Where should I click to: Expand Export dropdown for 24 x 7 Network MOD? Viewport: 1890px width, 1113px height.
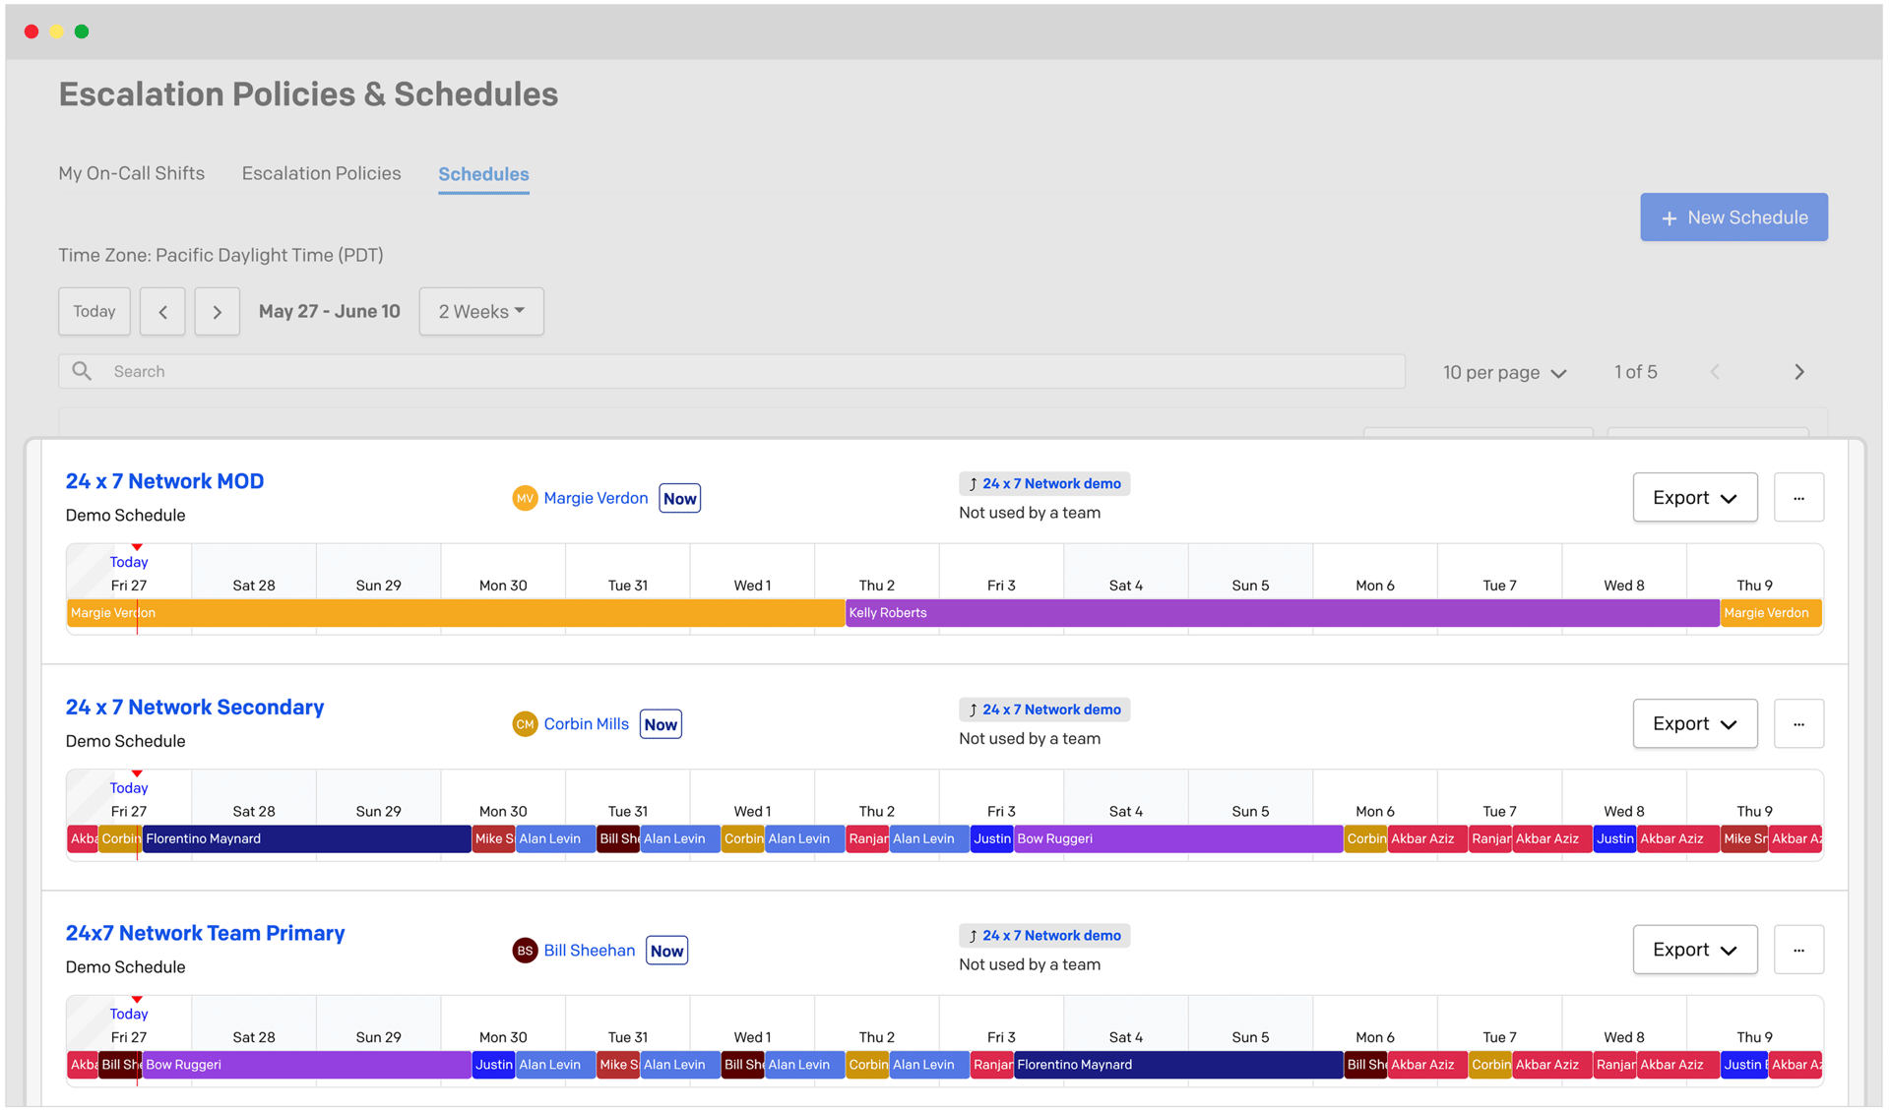pyautogui.click(x=1694, y=498)
